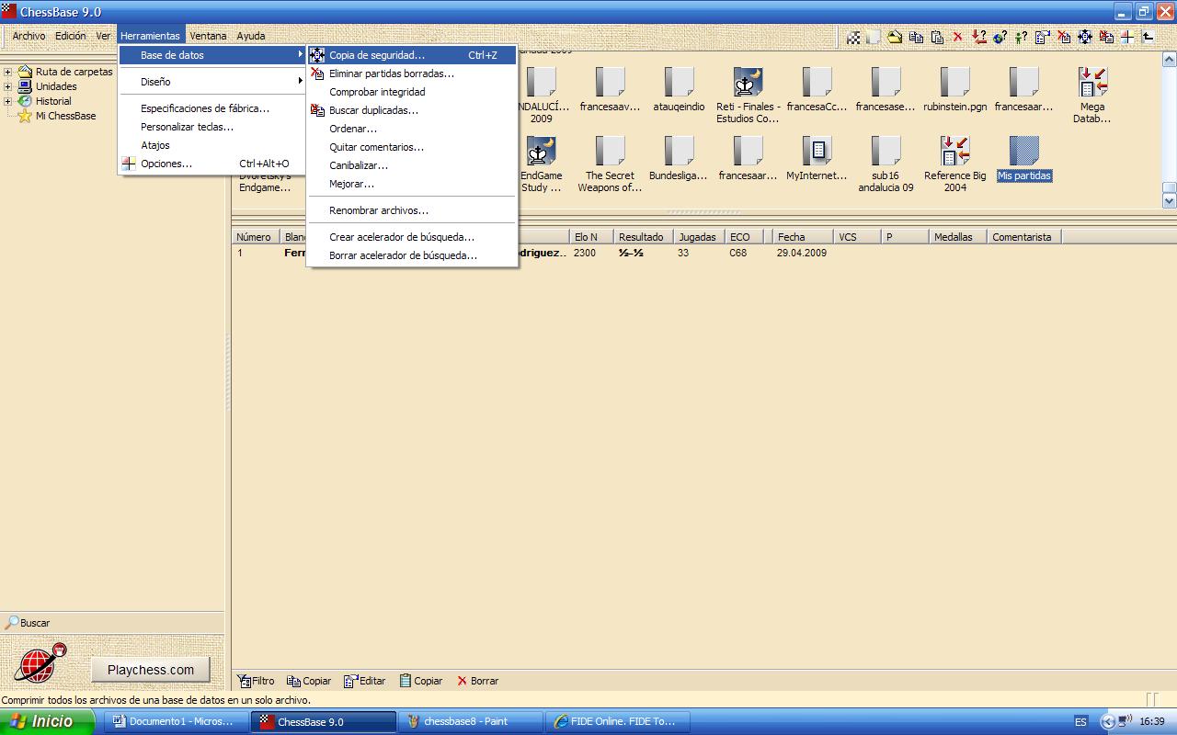Expand the Unidades tree node
1177x735 pixels.
pyautogui.click(x=7, y=86)
